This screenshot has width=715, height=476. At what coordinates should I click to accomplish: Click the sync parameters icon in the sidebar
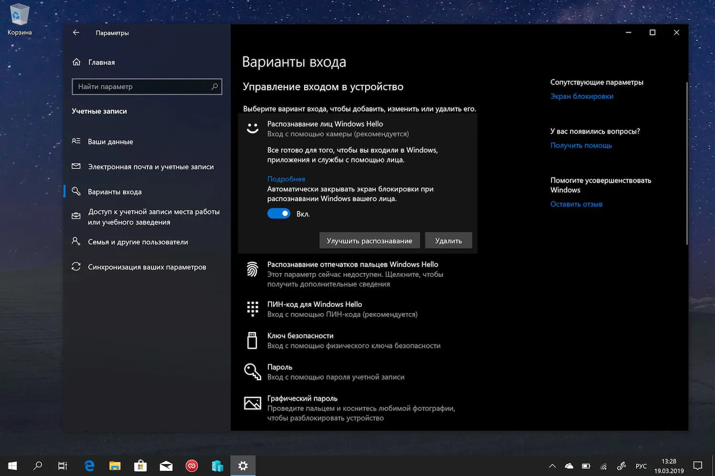pyautogui.click(x=76, y=267)
